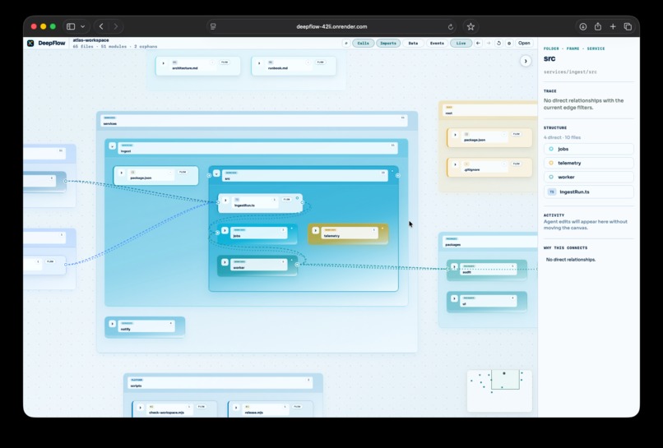Expand the release.mjs node

[x=236, y=408]
